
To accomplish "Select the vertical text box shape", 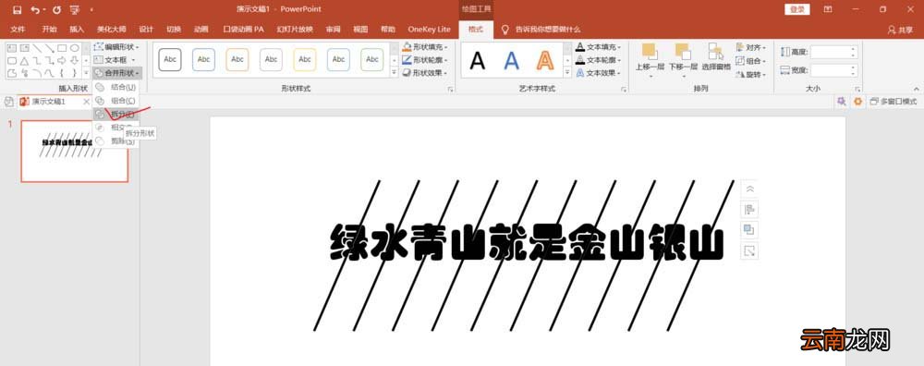I will (x=25, y=48).
